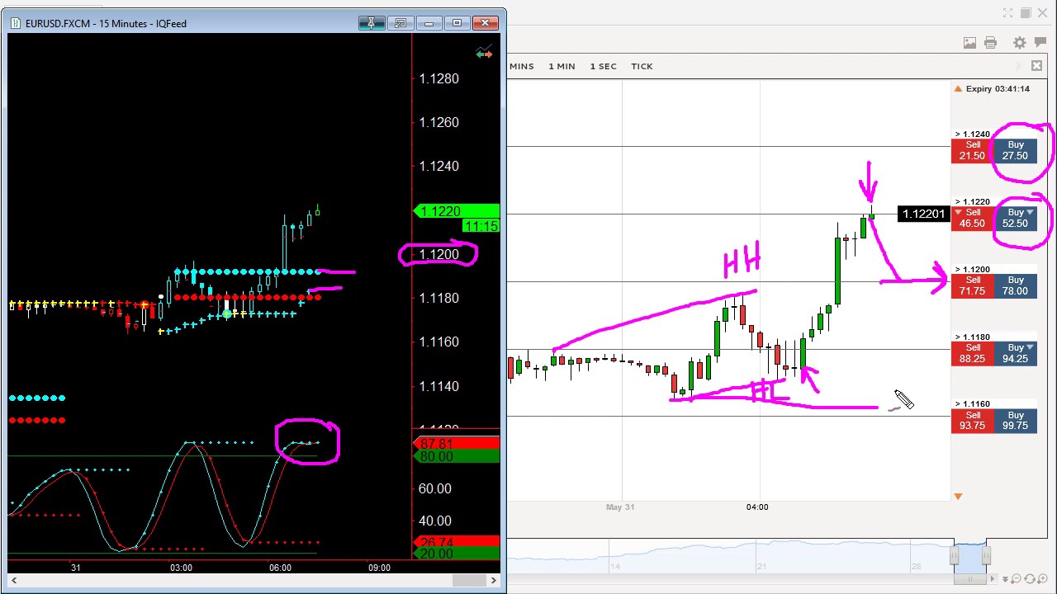Click the IQFeed chart scroll-right arrow

tap(494, 580)
